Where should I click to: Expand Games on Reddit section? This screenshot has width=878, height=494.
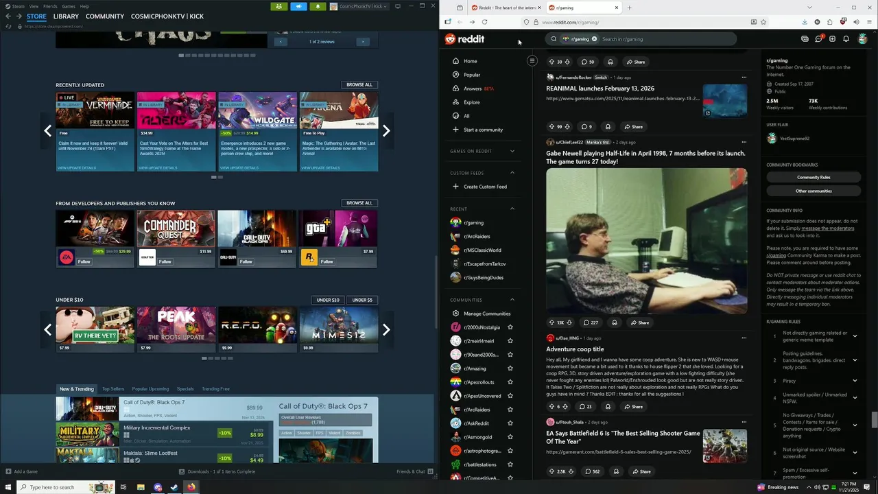(x=512, y=151)
